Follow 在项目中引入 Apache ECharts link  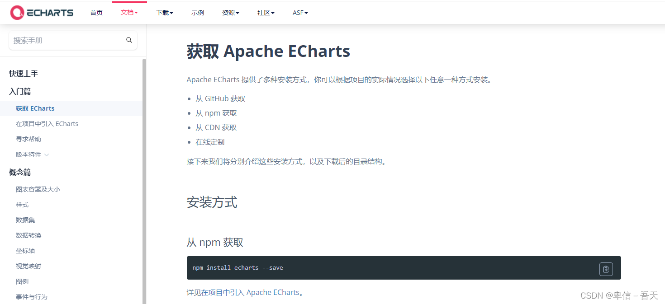click(250, 292)
